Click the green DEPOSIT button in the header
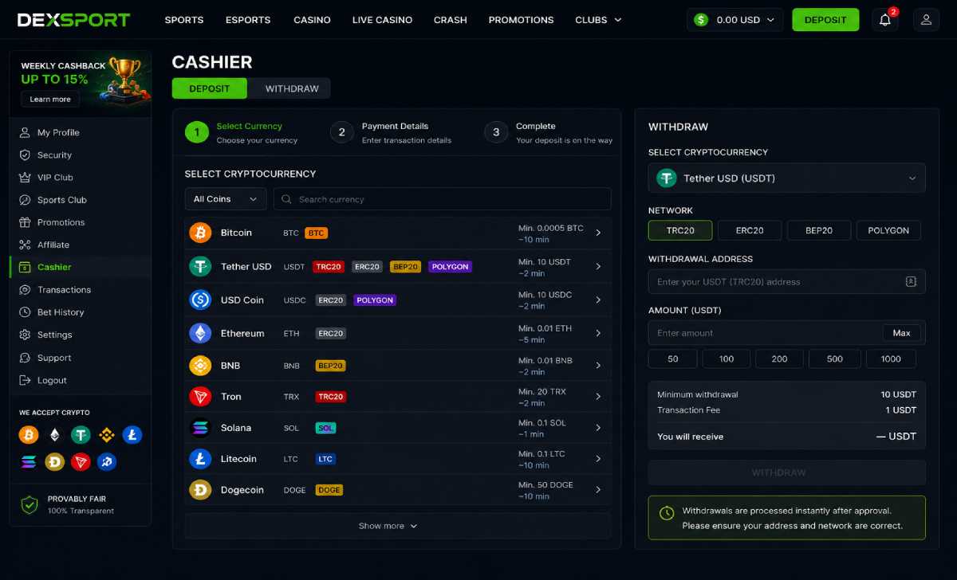The width and height of the screenshot is (957, 580). point(825,20)
